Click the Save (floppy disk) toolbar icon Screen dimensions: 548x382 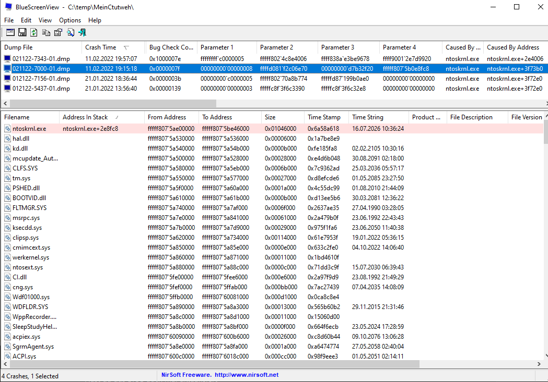[22, 32]
